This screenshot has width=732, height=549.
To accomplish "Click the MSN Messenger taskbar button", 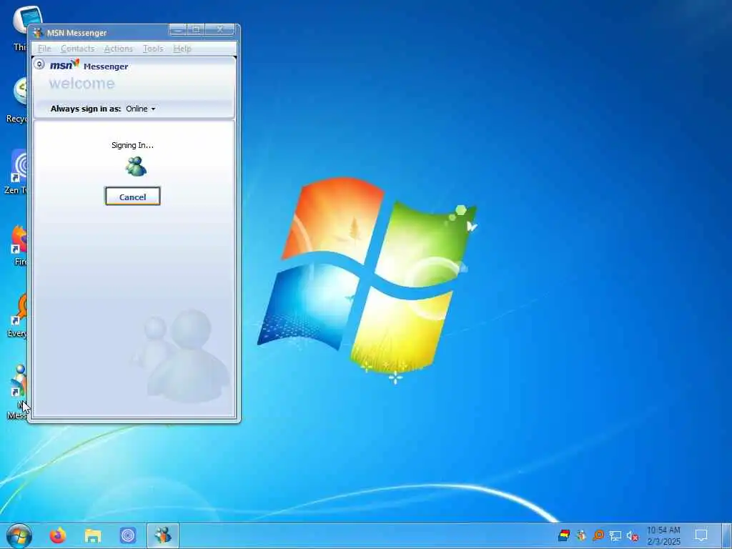I will click(x=163, y=535).
